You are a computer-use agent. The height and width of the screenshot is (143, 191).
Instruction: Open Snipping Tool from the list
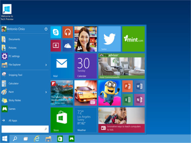coord(15,75)
